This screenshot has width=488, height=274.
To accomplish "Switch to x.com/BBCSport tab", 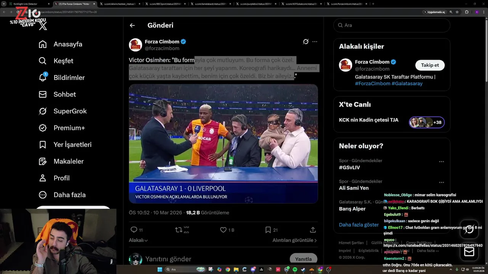I will click(x=165, y=4).
